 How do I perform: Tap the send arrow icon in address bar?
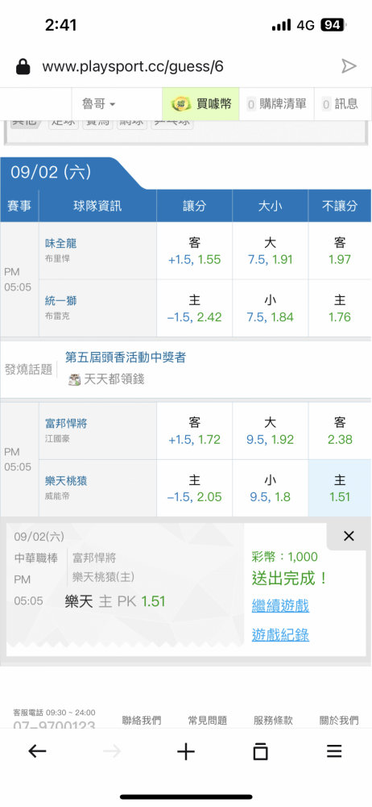[349, 66]
